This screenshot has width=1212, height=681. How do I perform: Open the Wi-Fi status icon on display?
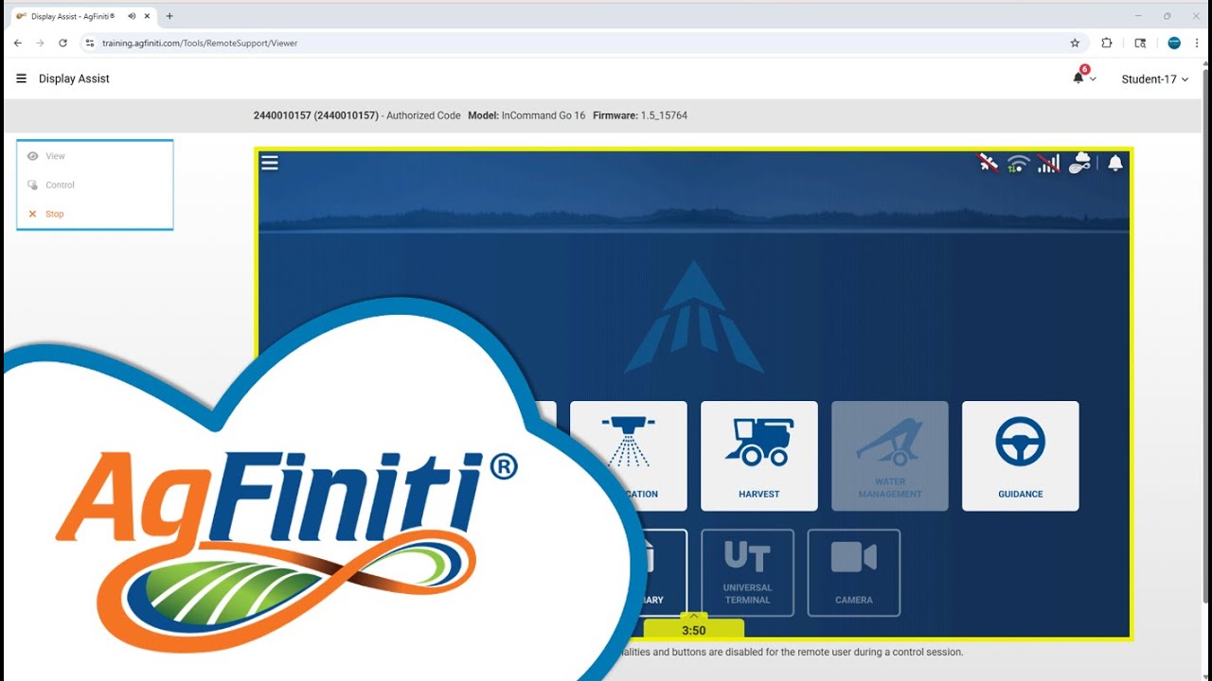tap(1018, 164)
